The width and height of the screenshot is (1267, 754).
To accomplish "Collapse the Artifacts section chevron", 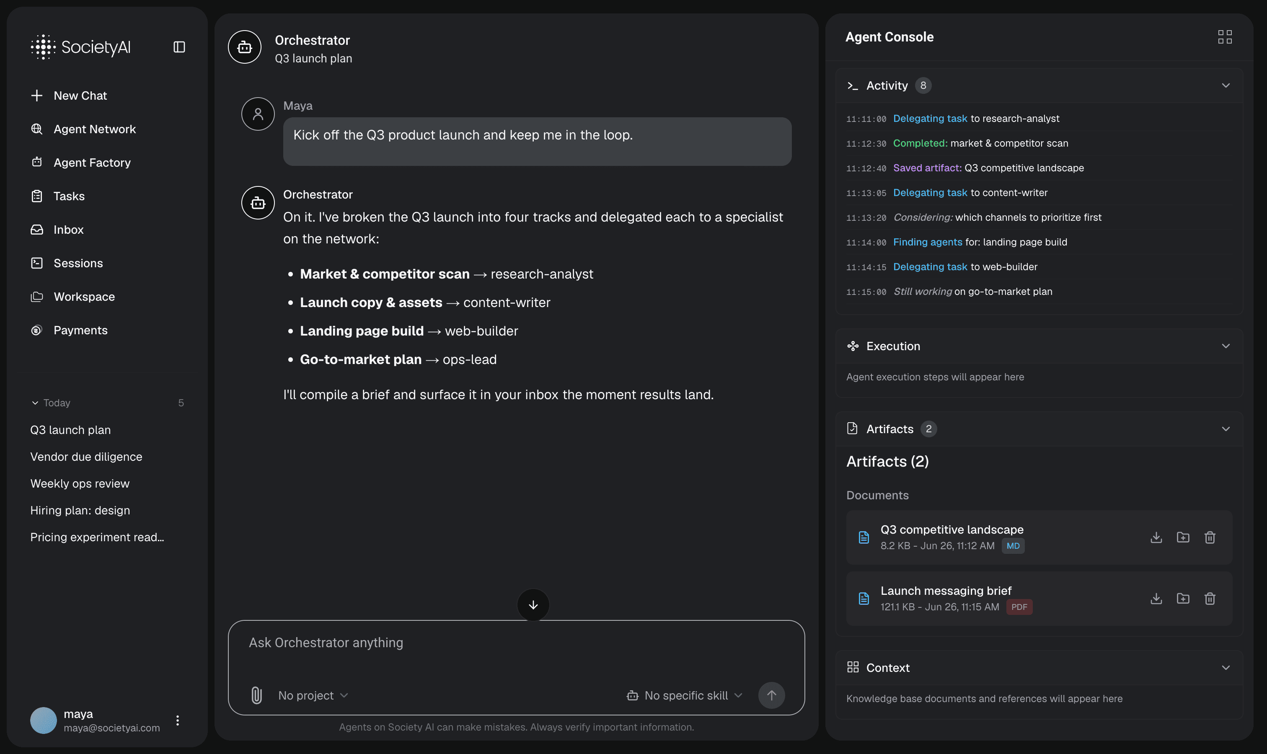I will [1226, 429].
